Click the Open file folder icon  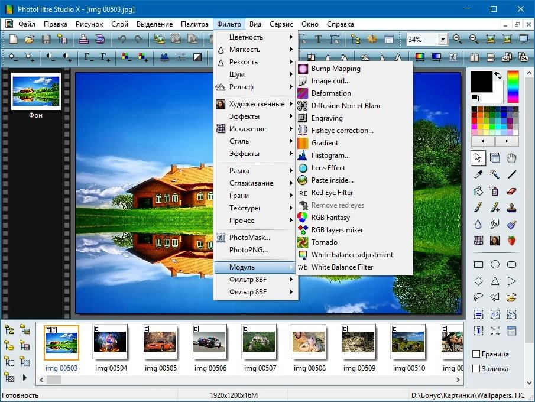click(x=30, y=39)
